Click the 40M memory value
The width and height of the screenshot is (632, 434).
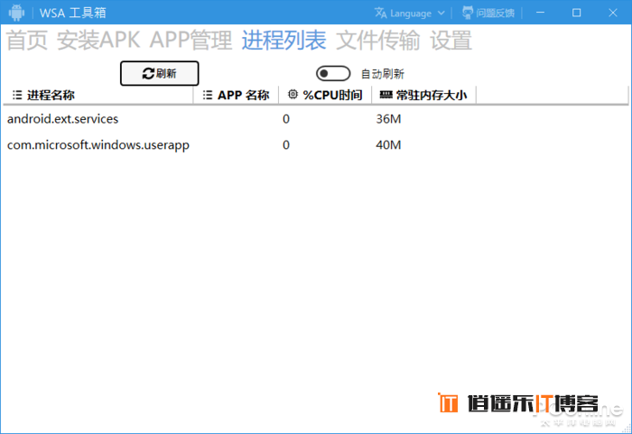point(388,144)
